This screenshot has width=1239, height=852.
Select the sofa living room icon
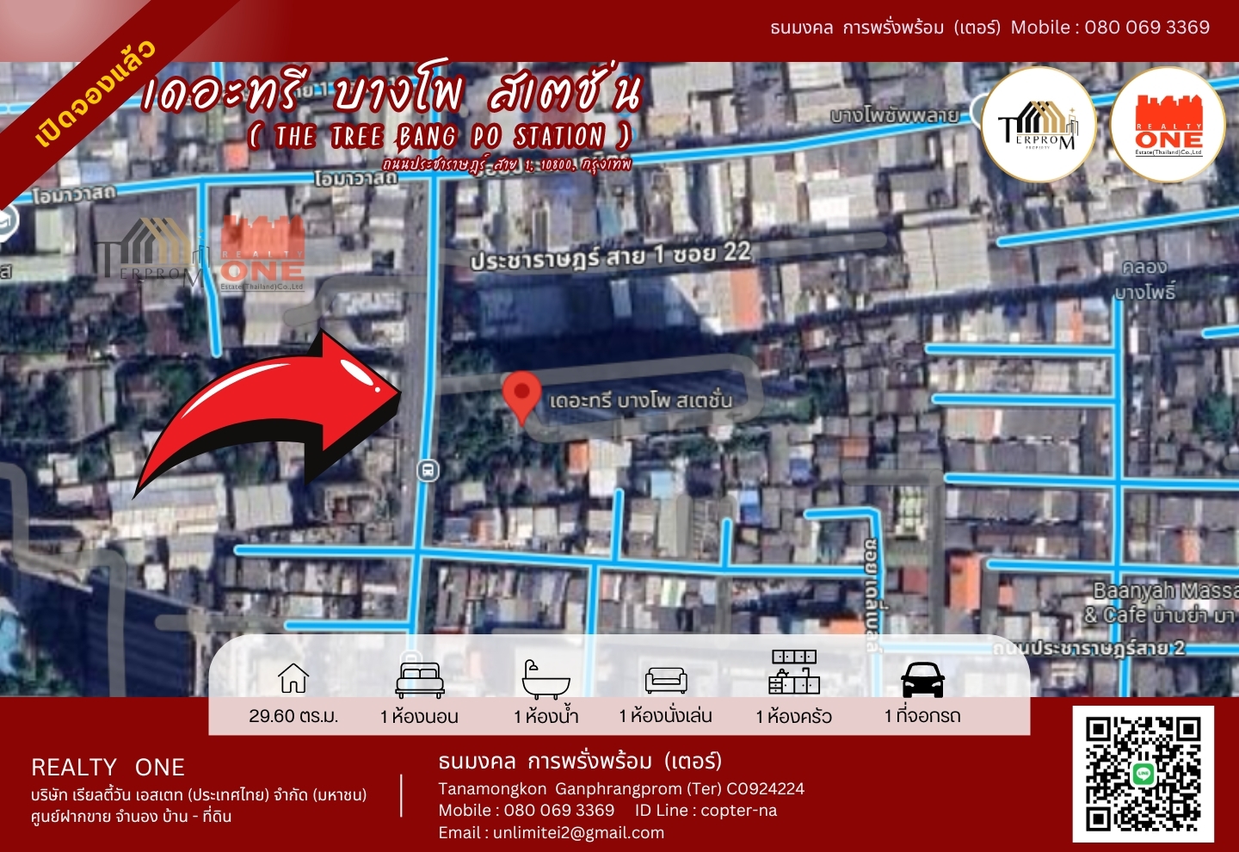(666, 680)
